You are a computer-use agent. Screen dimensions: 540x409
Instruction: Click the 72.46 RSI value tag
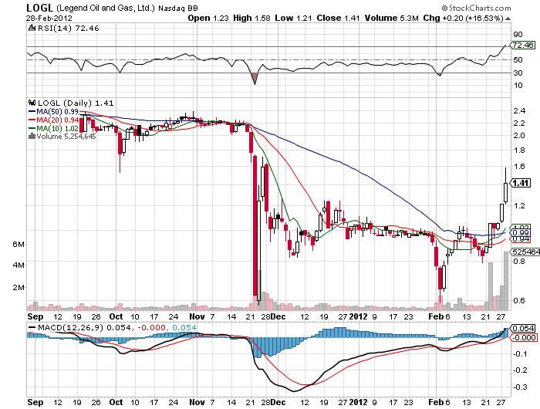click(523, 45)
